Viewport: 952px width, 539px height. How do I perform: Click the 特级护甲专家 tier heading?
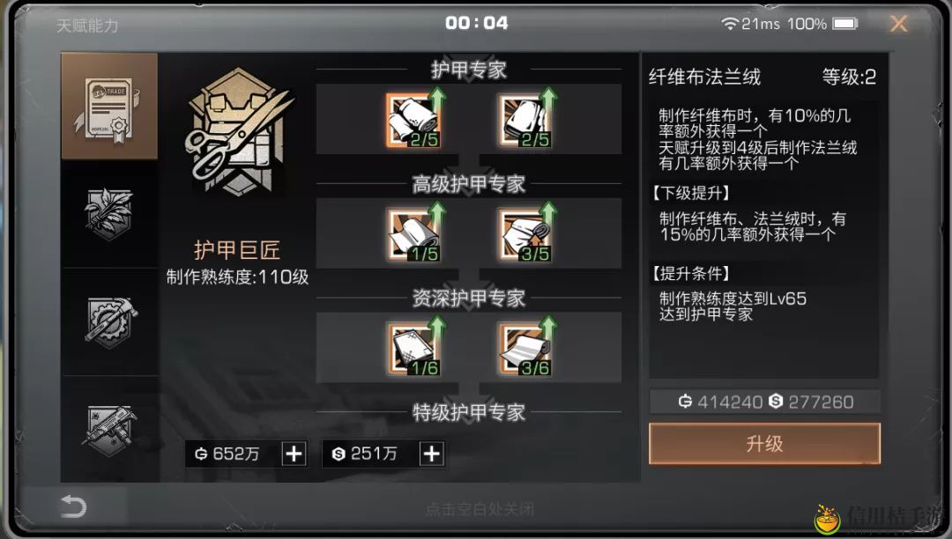[x=469, y=412]
